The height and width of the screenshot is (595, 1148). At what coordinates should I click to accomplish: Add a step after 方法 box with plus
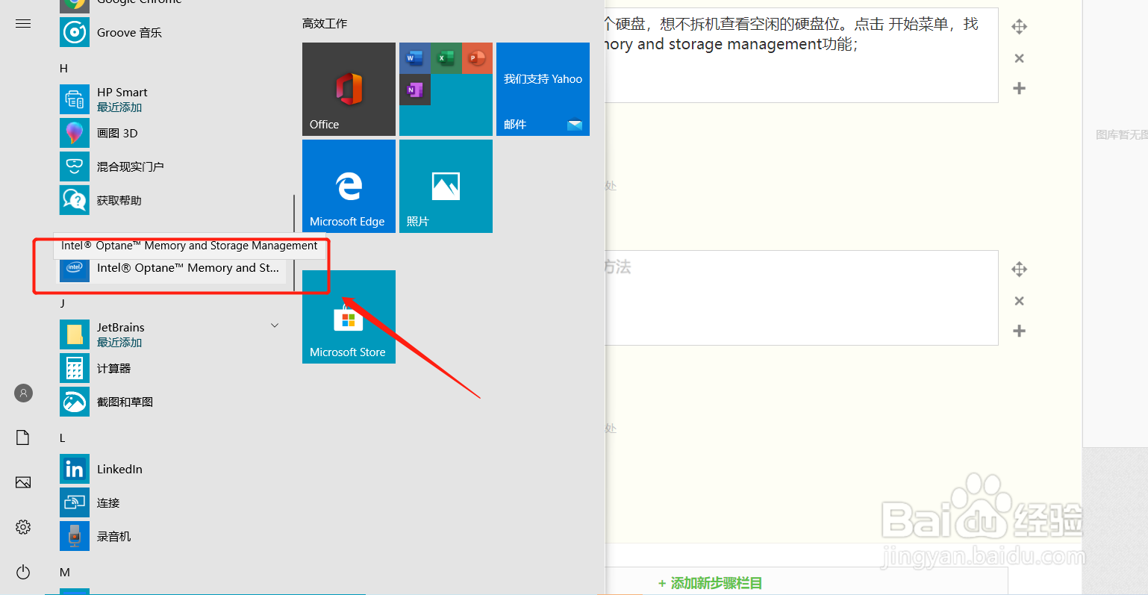tap(1019, 331)
